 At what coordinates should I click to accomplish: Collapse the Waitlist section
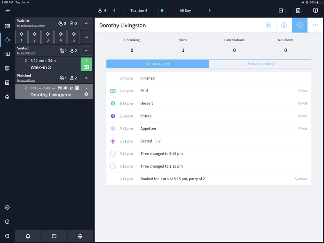point(86,24)
